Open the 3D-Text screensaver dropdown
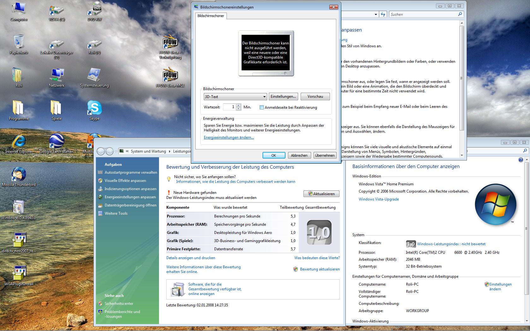The image size is (530, 331). point(235,96)
